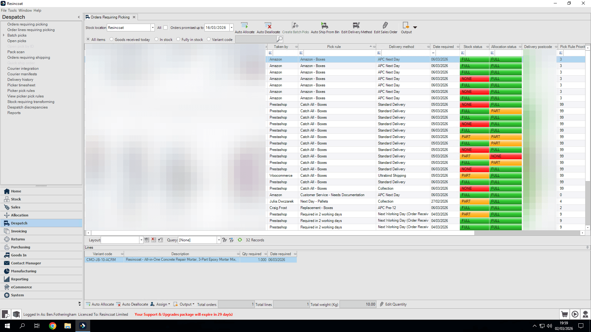Click the delete layout icon
The width and height of the screenshot is (591, 332).
(x=154, y=240)
